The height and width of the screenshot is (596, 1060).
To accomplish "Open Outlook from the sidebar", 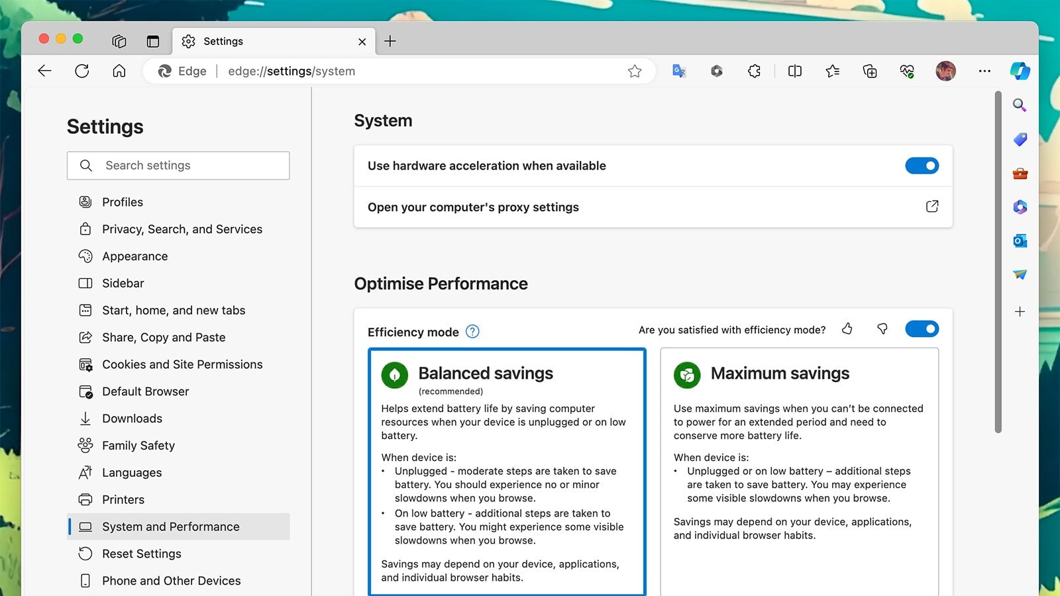I will pos(1020,241).
